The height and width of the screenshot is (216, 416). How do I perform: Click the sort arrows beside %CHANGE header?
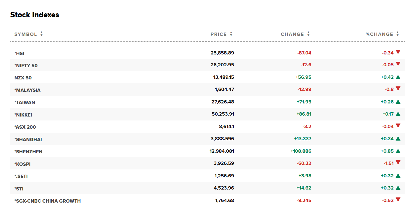(x=397, y=34)
